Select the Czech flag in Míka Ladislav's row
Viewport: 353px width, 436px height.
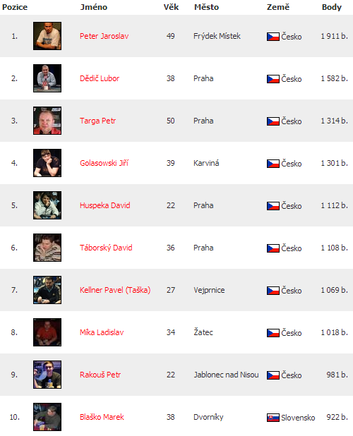(x=273, y=333)
